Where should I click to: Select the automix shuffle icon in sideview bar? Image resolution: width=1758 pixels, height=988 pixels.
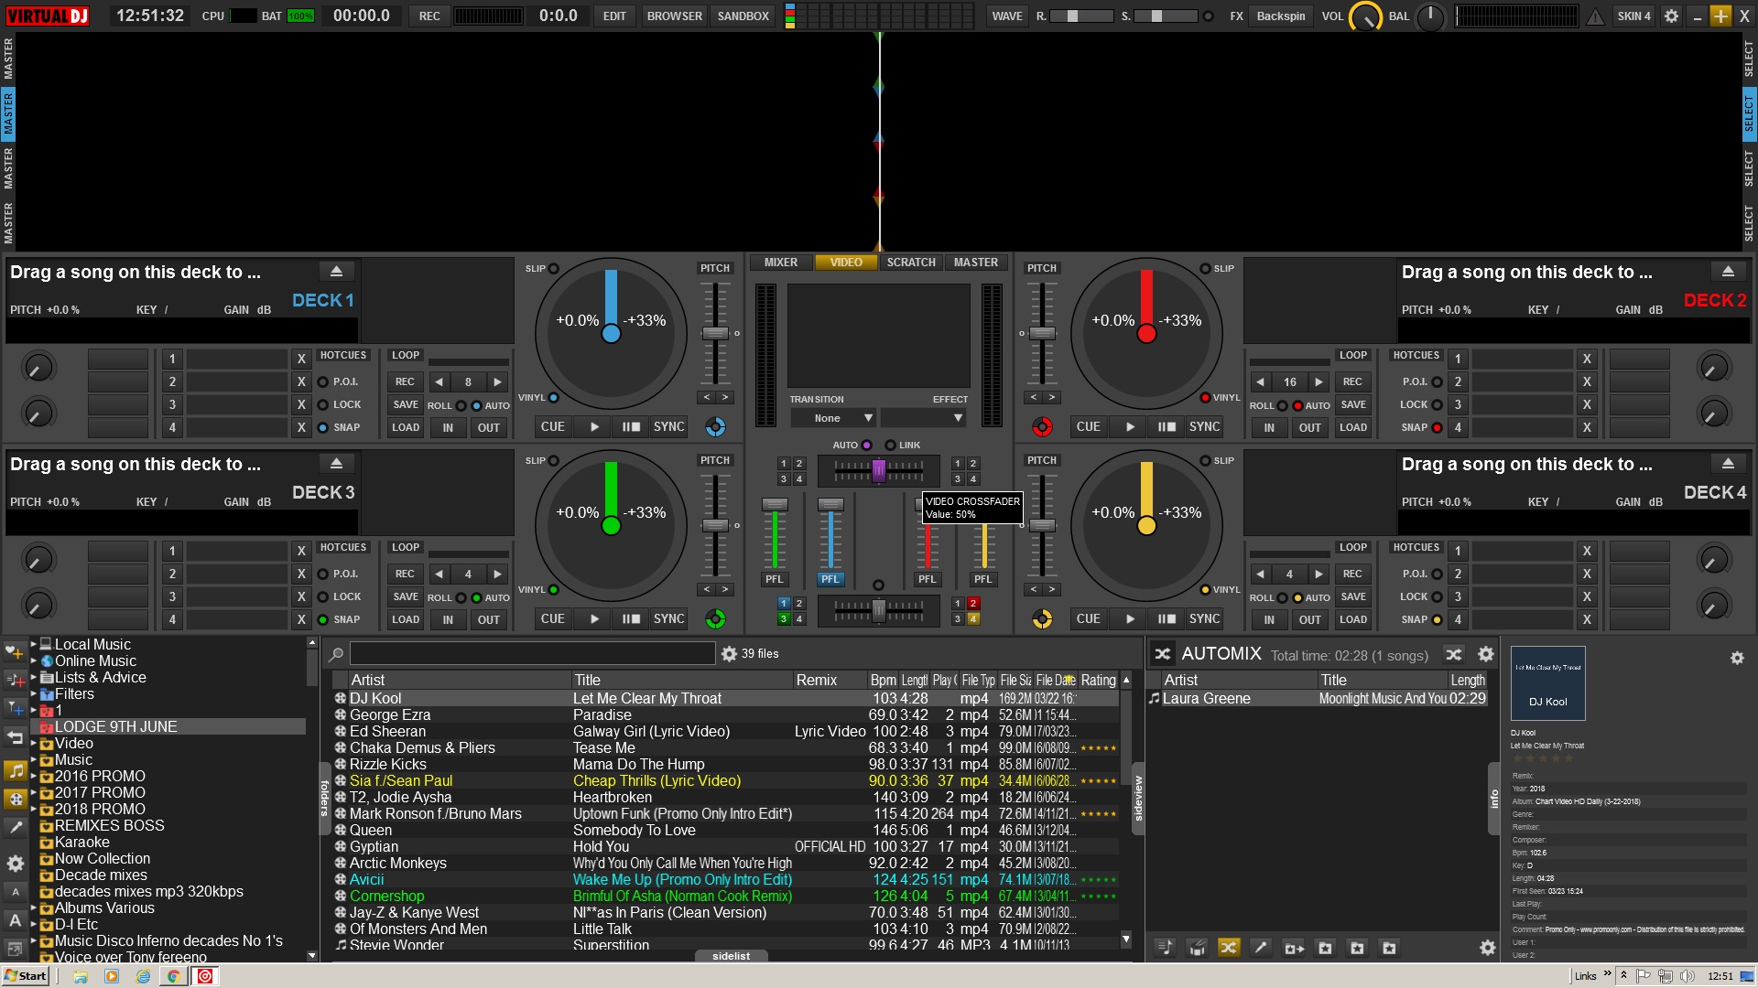tap(1229, 948)
